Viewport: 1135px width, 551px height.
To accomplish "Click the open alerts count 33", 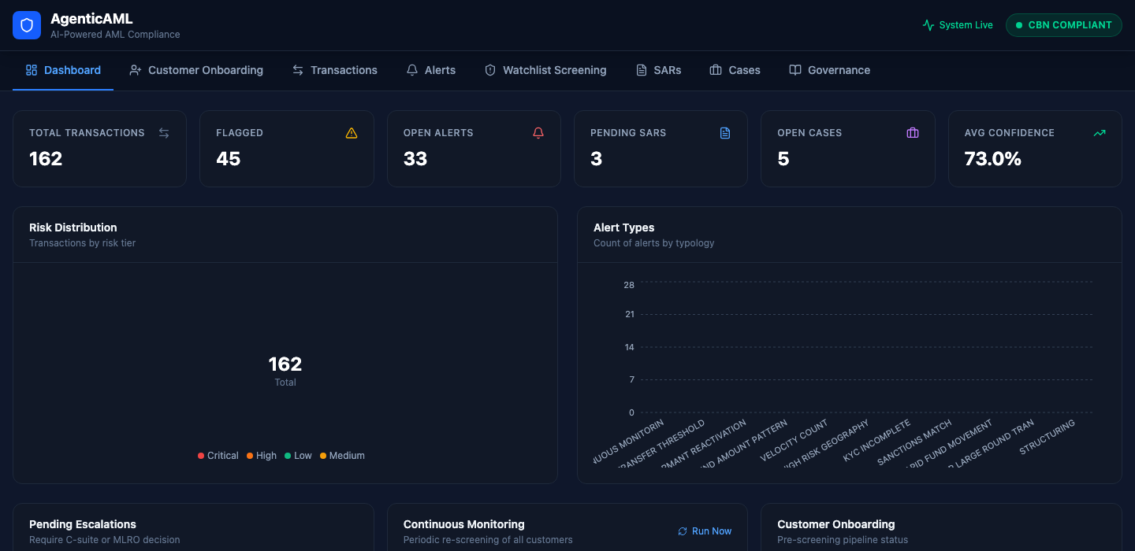I will click(415, 159).
